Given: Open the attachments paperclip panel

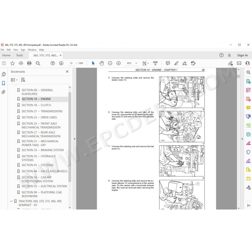Looking at the screenshot, I should coord(4,92).
